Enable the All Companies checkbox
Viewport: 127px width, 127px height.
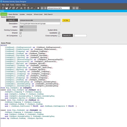pos(20,36)
